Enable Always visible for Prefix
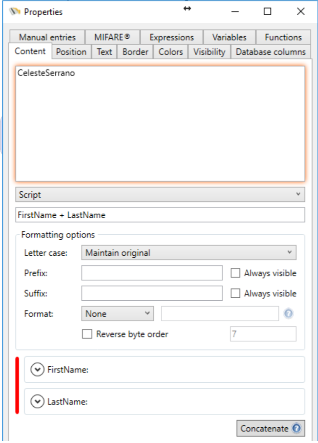Screen dimensions: 318x443 click(236, 273)
